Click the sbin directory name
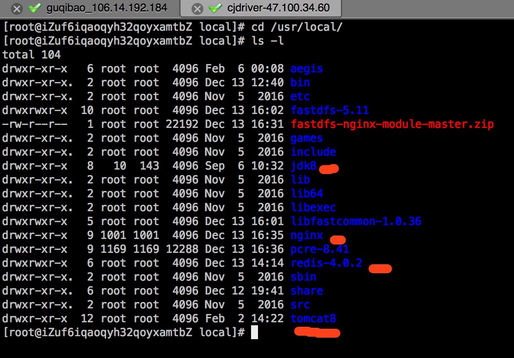 [303, 277]
